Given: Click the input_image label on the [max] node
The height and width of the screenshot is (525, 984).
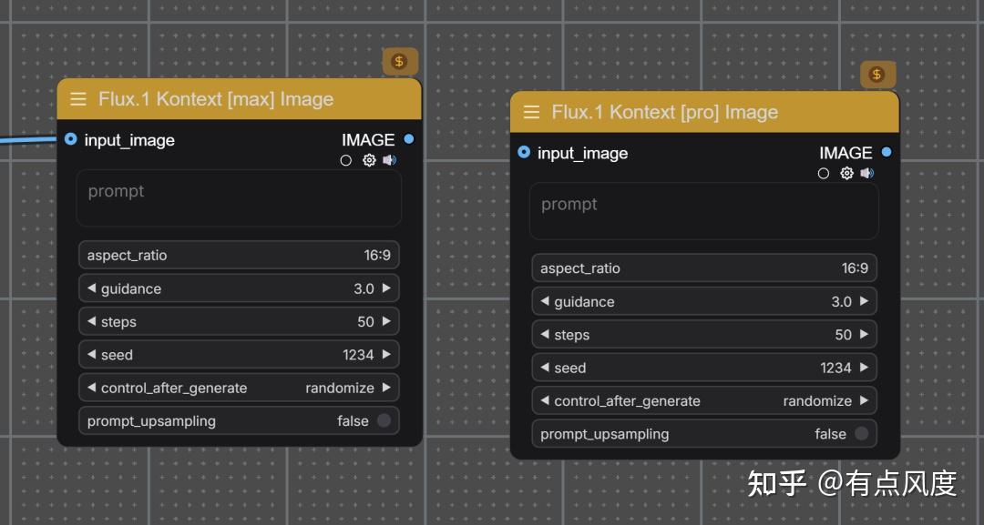Looking at the screenshot, I should 130,140.
